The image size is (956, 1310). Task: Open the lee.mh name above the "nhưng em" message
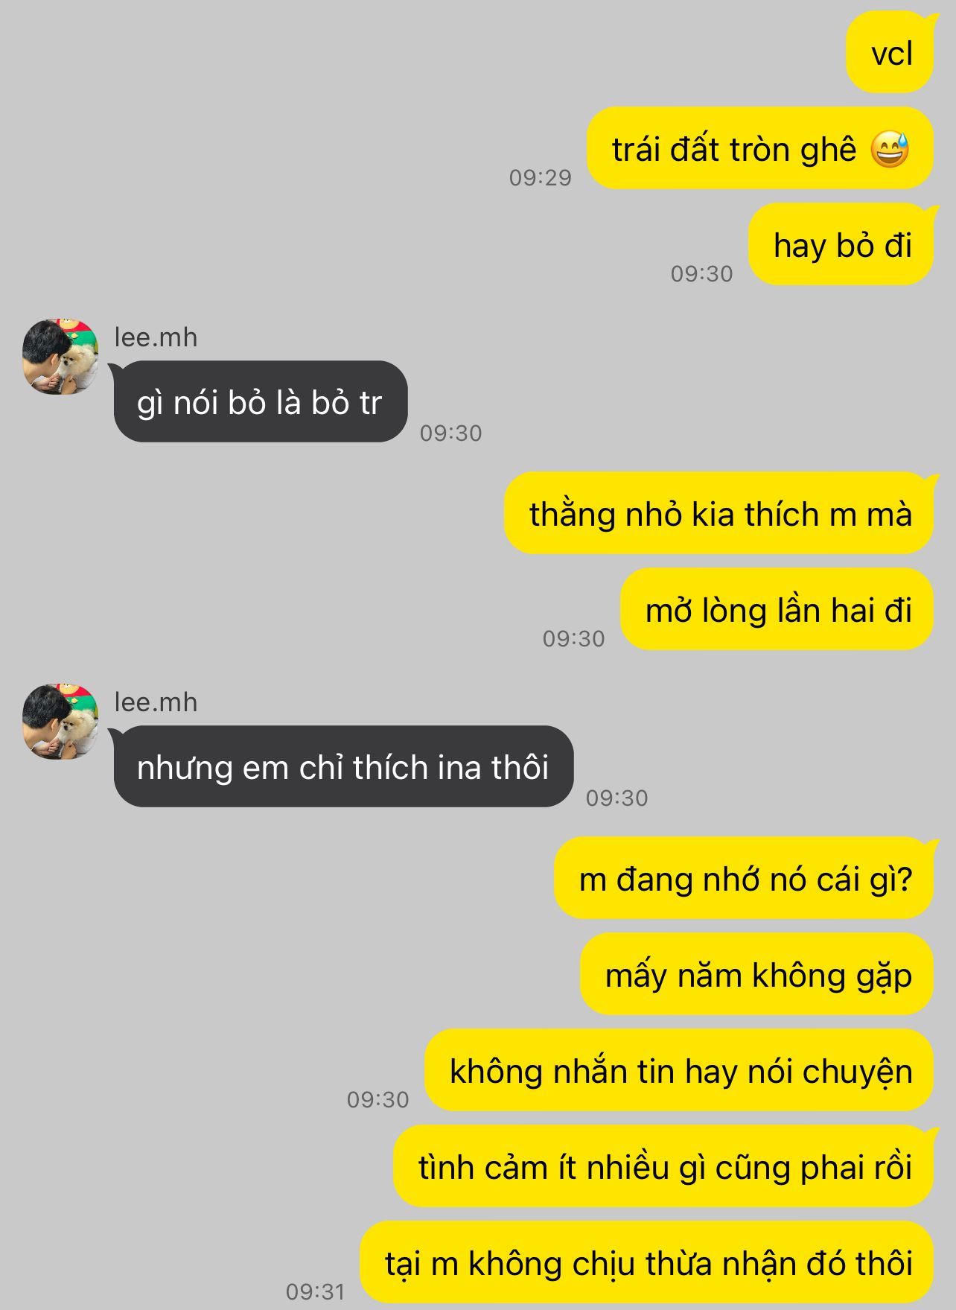point(156,702)
